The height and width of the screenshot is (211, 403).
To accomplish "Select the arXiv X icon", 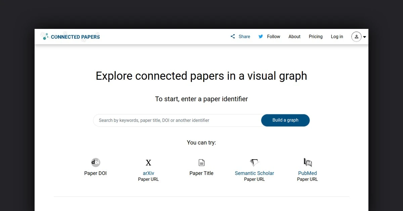I will (148, 162).
